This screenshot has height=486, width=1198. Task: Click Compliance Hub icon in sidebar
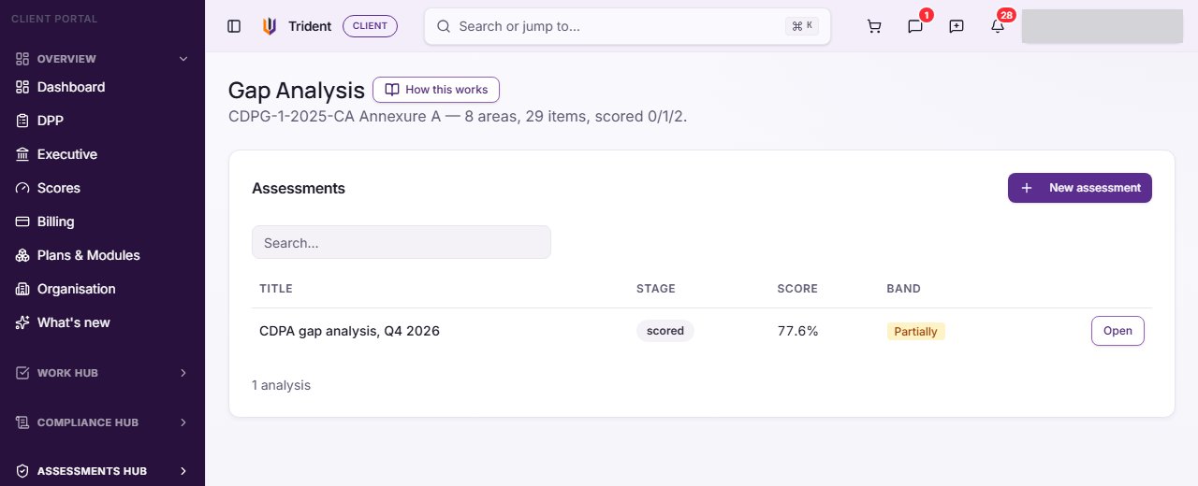coord(22,422)
